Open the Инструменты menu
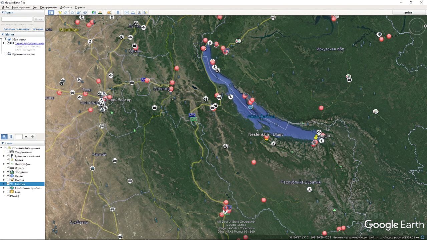The width and height of the screenshot is (427, 240). pyautogui.click(x=49, y=7)
